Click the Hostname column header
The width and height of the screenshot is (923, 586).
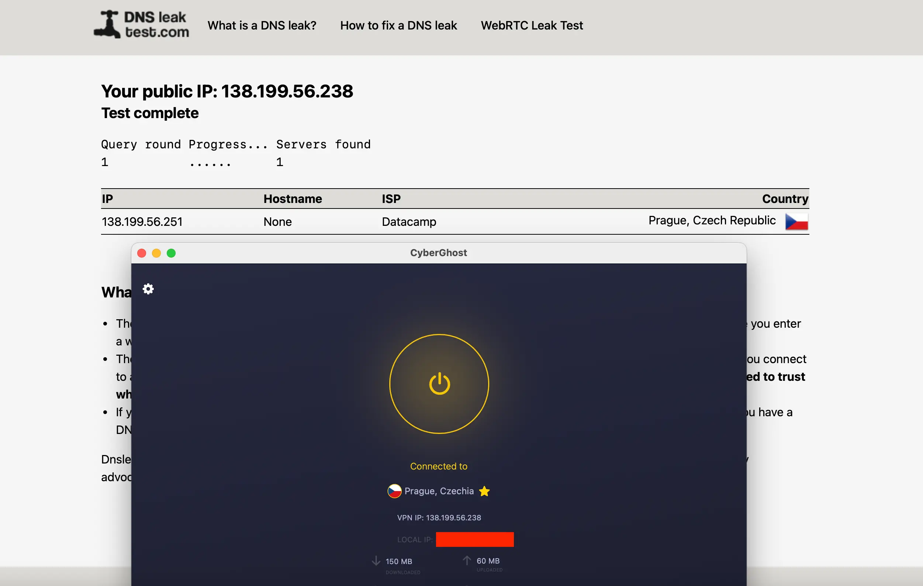[293, 199]
